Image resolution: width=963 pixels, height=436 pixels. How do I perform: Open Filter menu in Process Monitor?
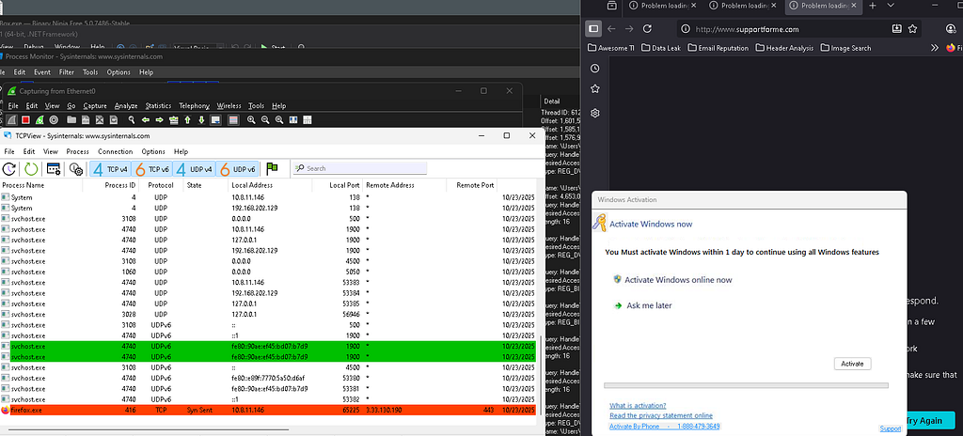pyautogui.click(x=67, y=71)
